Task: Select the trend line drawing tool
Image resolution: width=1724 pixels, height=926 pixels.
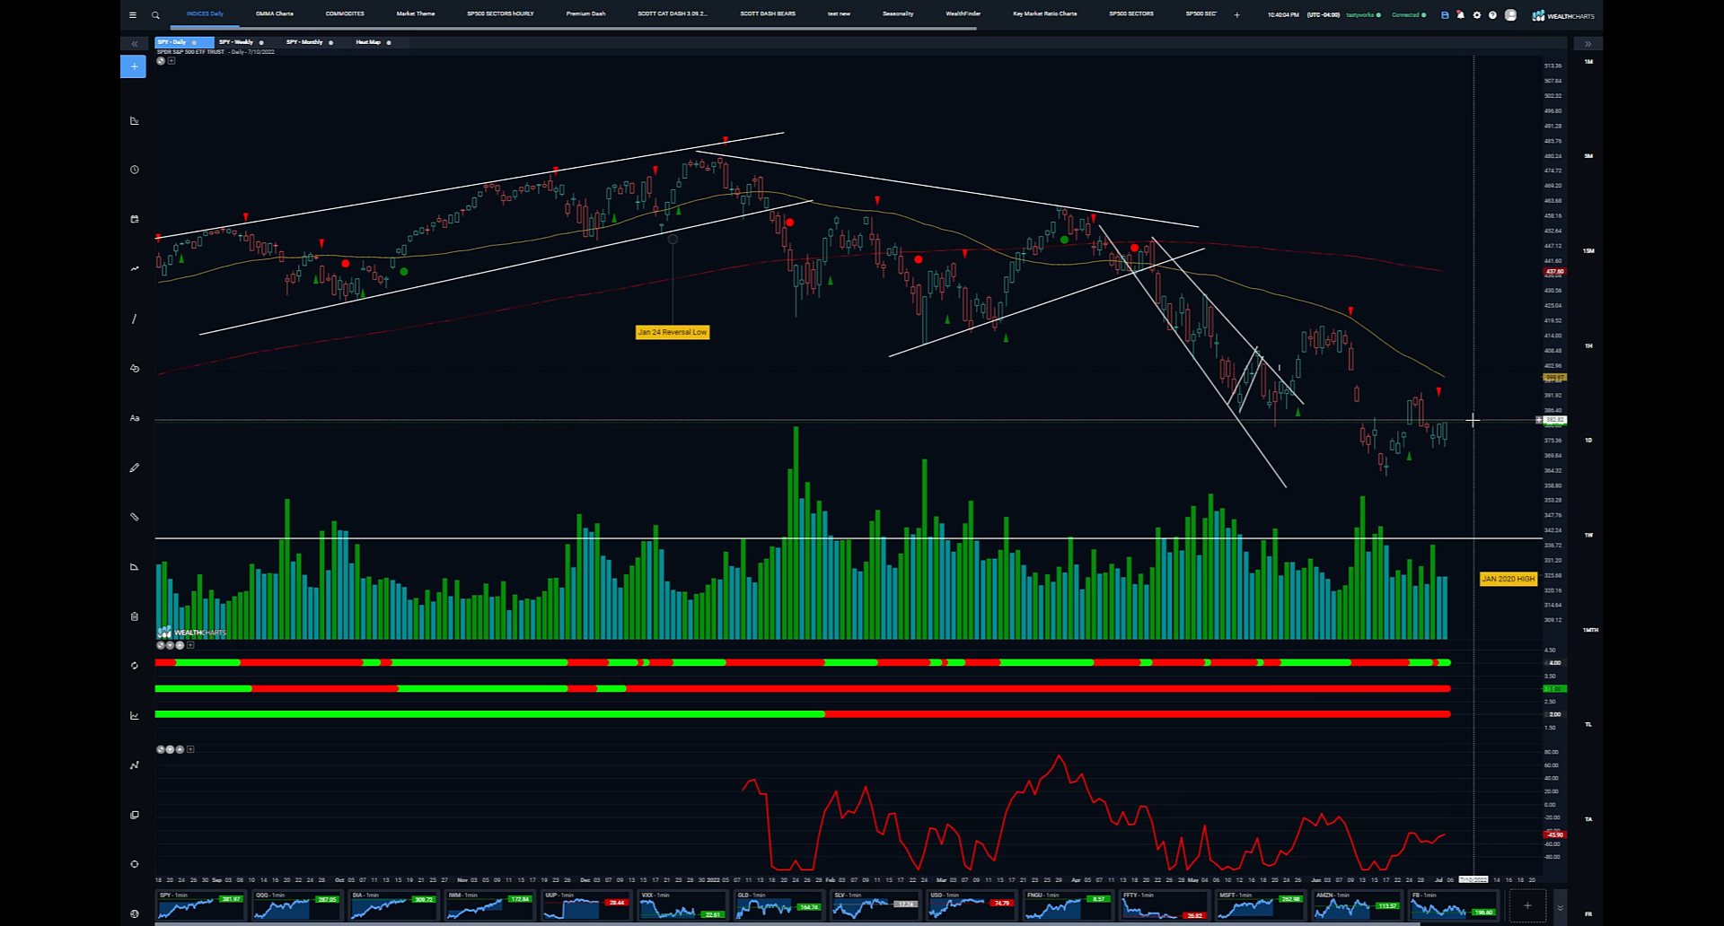Action: pos(135,319)
